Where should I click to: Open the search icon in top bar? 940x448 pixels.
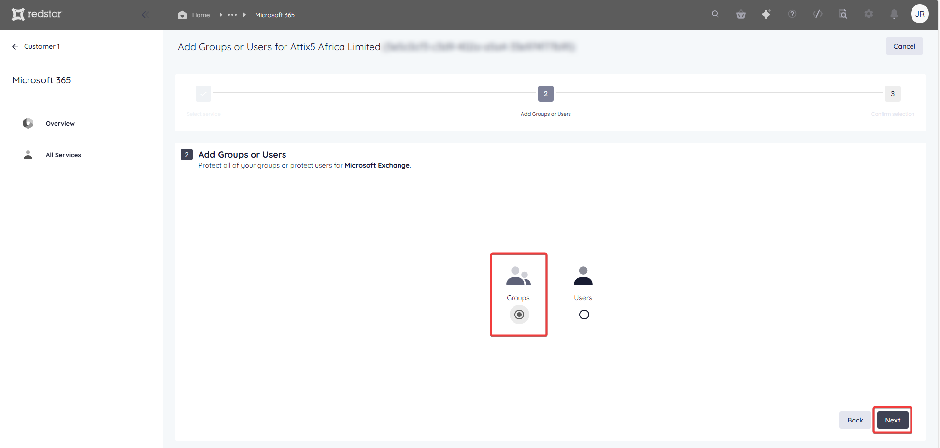[715, 14]
